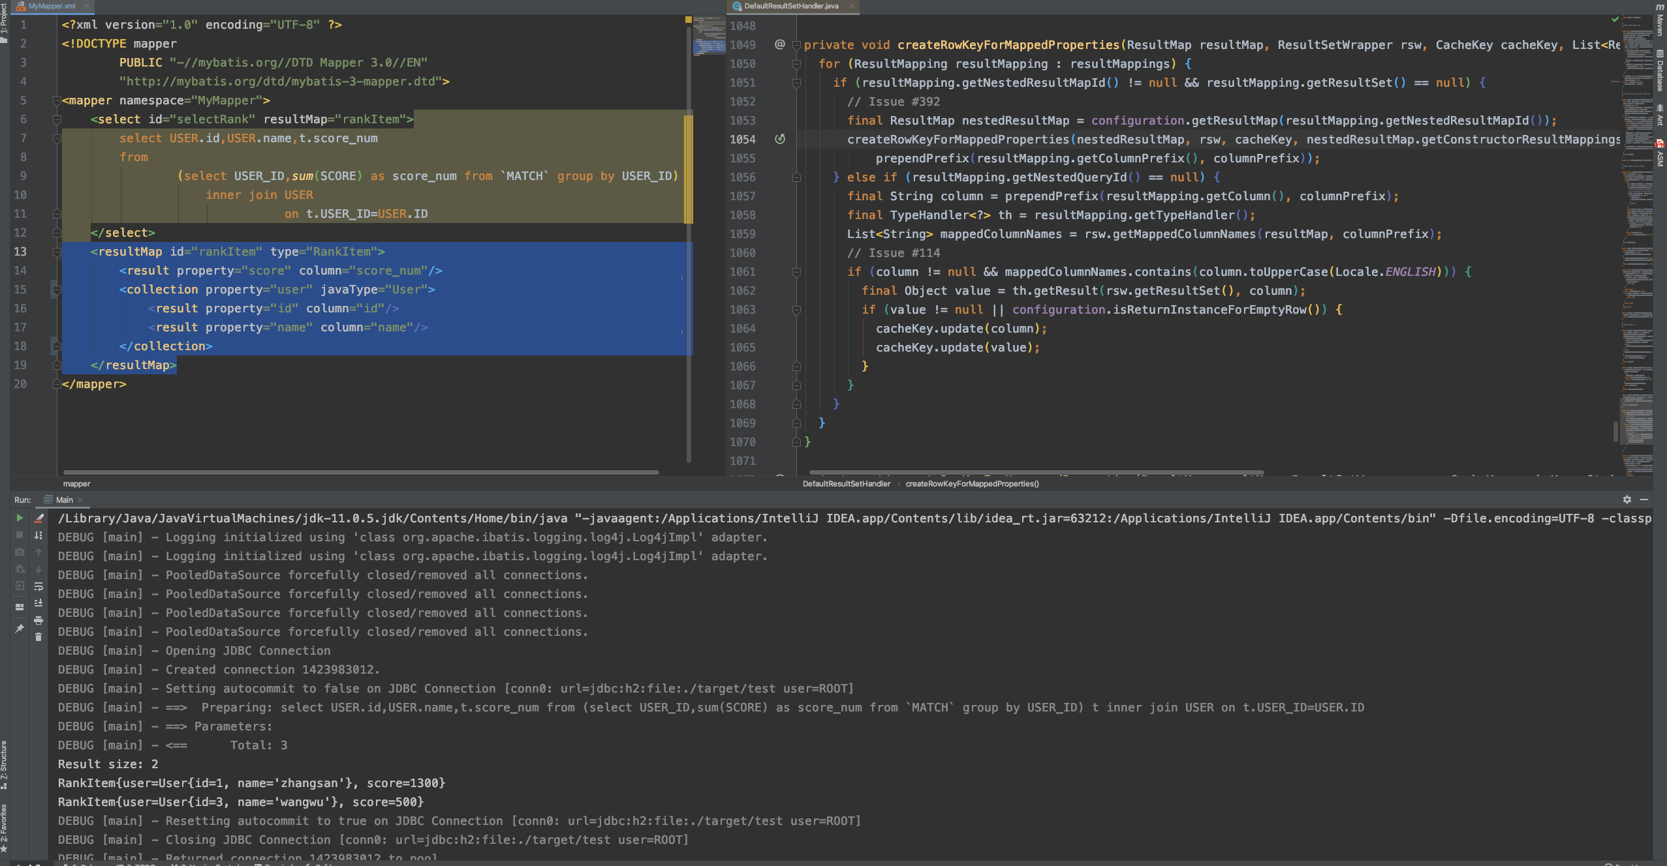Click line number 13 in XML gutter

coord(20,252)
